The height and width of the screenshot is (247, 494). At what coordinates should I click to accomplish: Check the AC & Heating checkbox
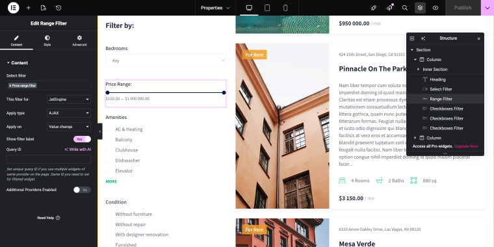pyautogui.click(x=109, y=129)
